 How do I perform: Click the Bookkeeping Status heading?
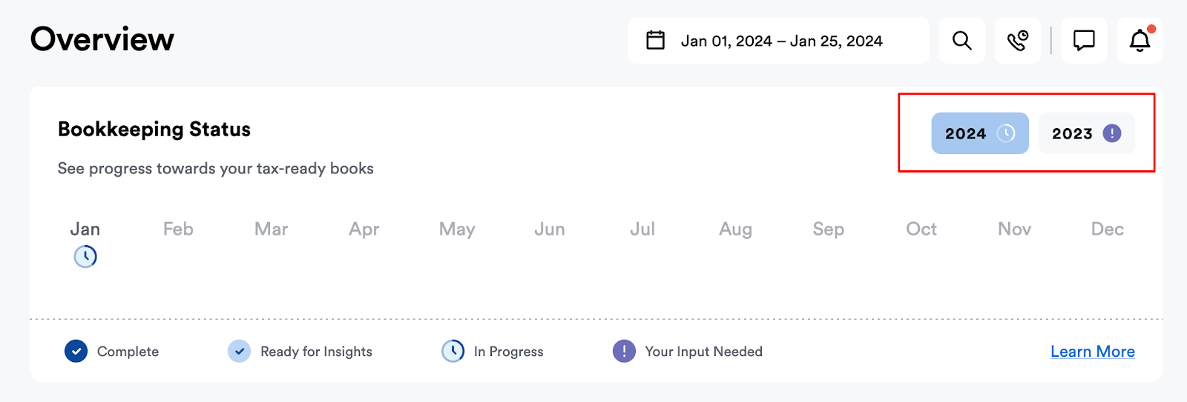[154, 130]
